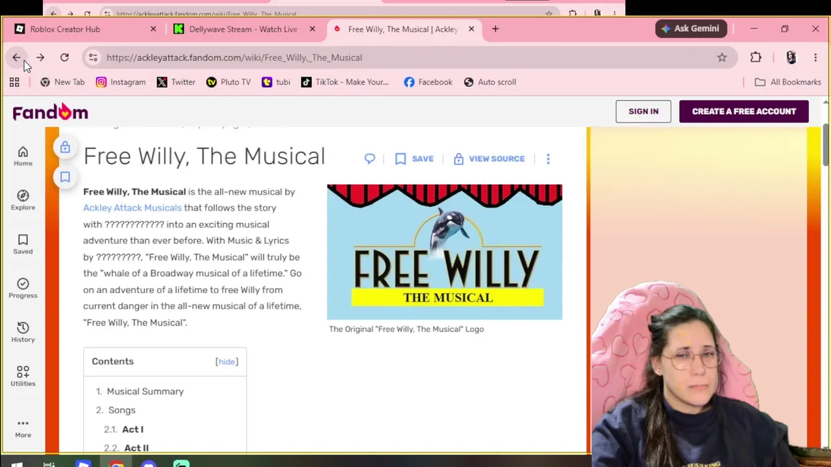This screenshot has width=831, height=467.
Task: Hide the Contents table with [hide]
Action: (x=227, y=361)
